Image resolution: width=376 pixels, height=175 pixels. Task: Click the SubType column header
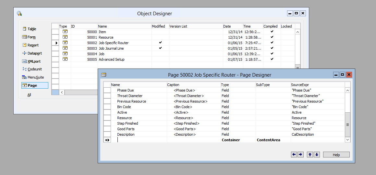[273, 85]
